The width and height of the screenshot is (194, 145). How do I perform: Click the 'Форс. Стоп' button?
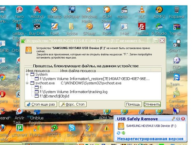(73, 104)
